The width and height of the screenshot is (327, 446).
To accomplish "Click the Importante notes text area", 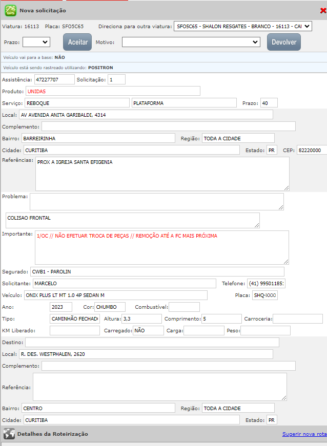I will tap(161, 247).
